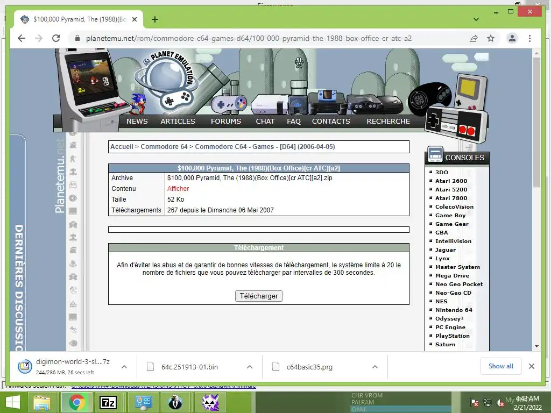
Task: Open the ARTICLES menu
Action: click(x=178, y=121)
